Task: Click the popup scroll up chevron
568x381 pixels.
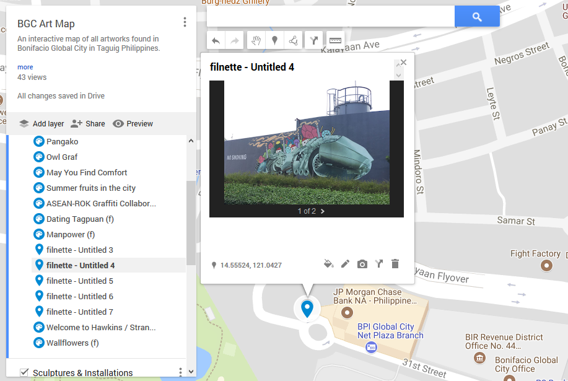Action: 398,65
